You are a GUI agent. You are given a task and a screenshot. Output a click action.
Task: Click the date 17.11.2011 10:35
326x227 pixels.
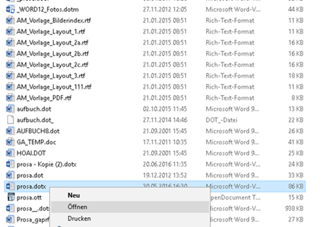pos(165,142)
